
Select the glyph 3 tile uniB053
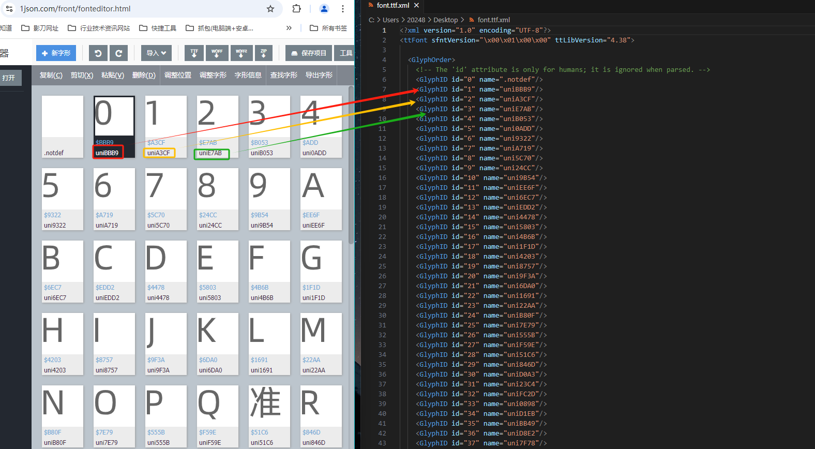[x=269, y=127]
